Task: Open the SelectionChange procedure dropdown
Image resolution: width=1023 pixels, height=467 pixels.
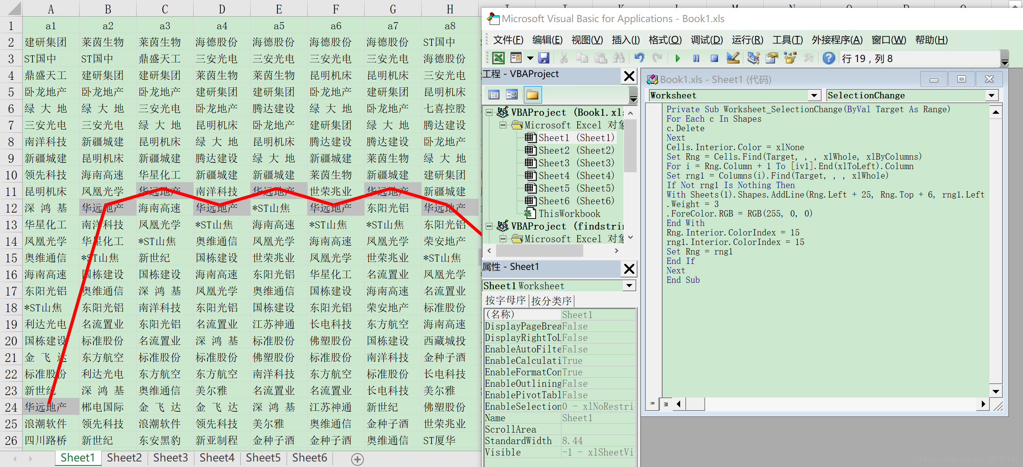Action: pos(991,96)
